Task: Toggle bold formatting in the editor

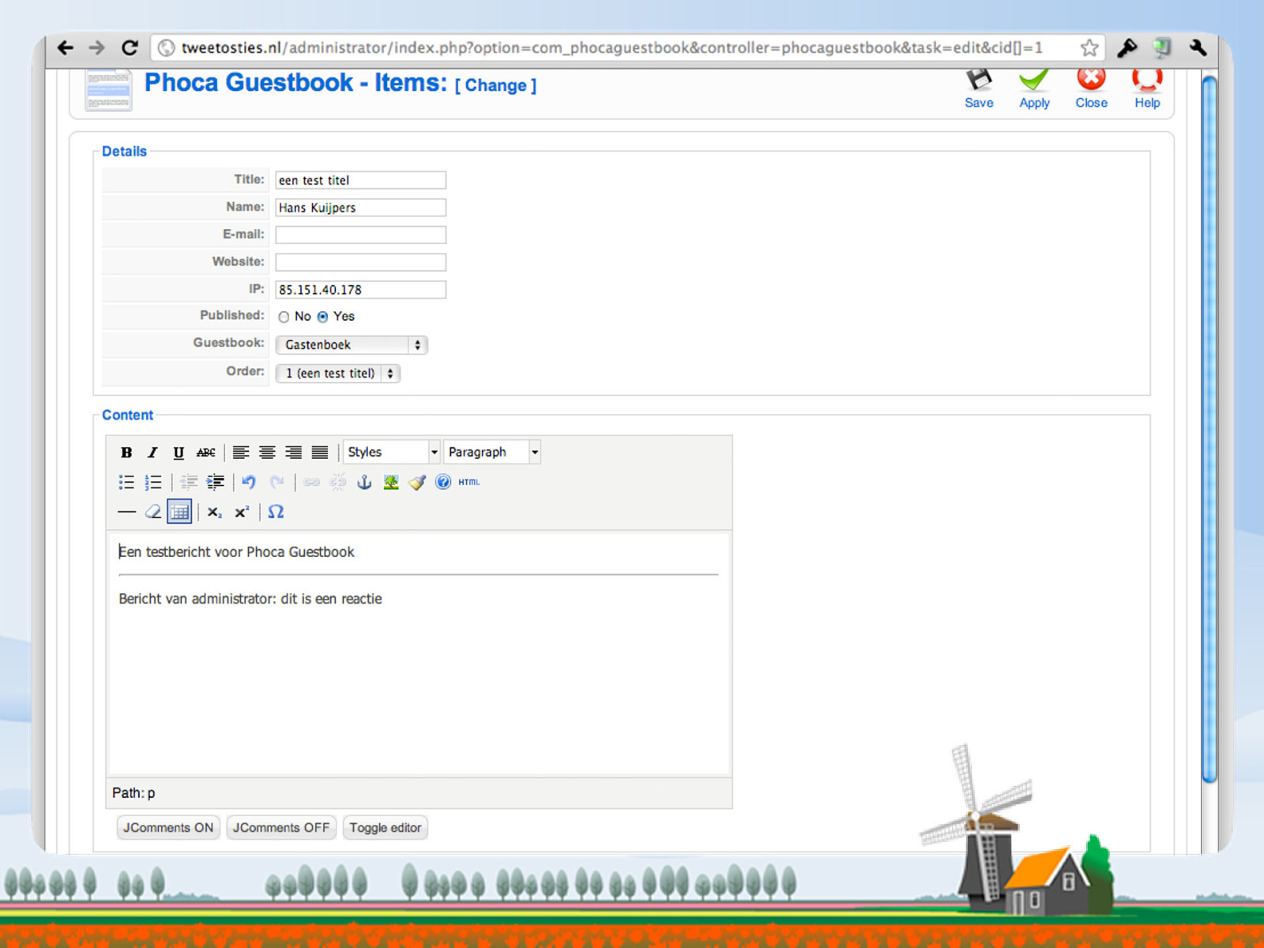Action: [x=126, y=453]
